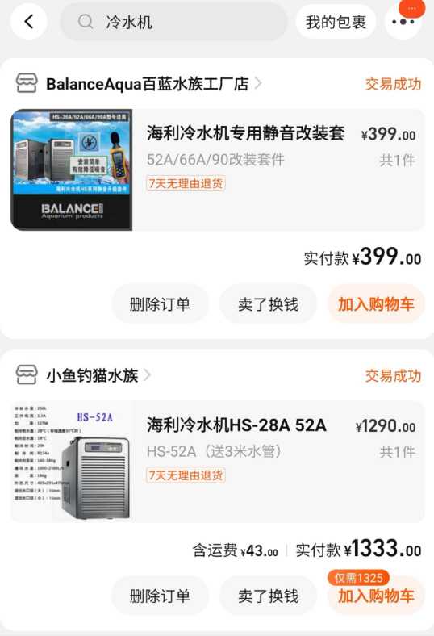This screenshot has width=434, height=636.
Task: Tap the back arrow icon
Action: [x=28, y=22]
